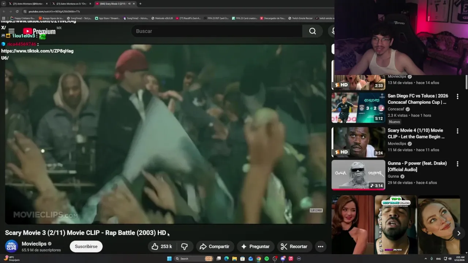Open the tab search dropdown arrow

point(3,4)
